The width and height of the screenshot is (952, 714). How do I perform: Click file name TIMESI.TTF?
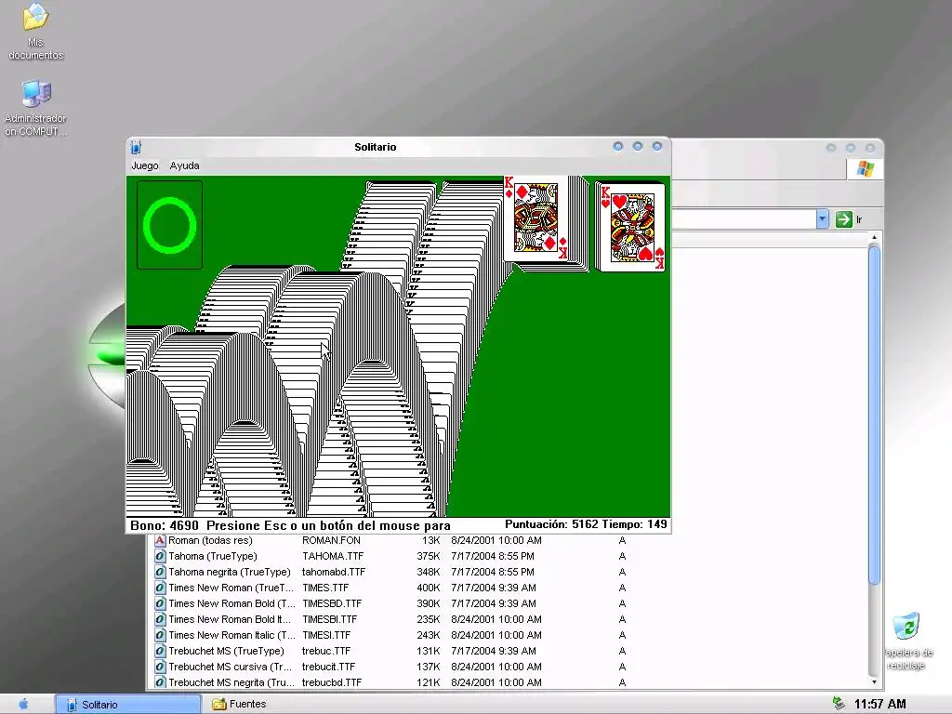click(326, 635)
